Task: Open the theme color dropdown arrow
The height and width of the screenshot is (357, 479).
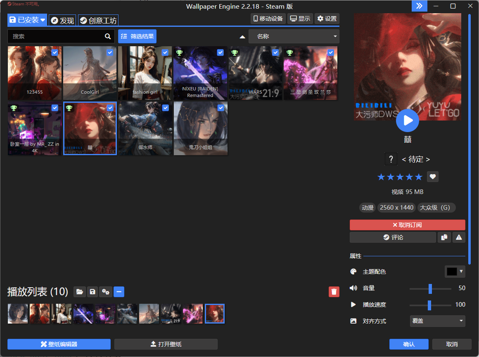Action: tap(461, 271)
